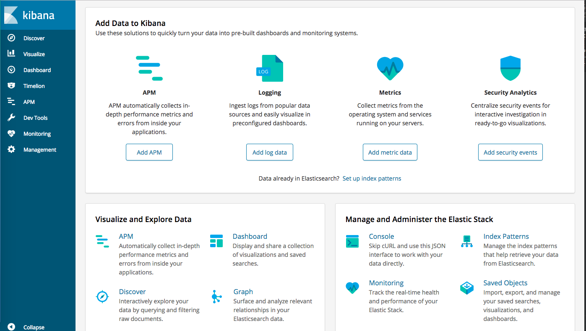Click the Timelion sidebar icon
Screen dimensions: 586x331
11,86
